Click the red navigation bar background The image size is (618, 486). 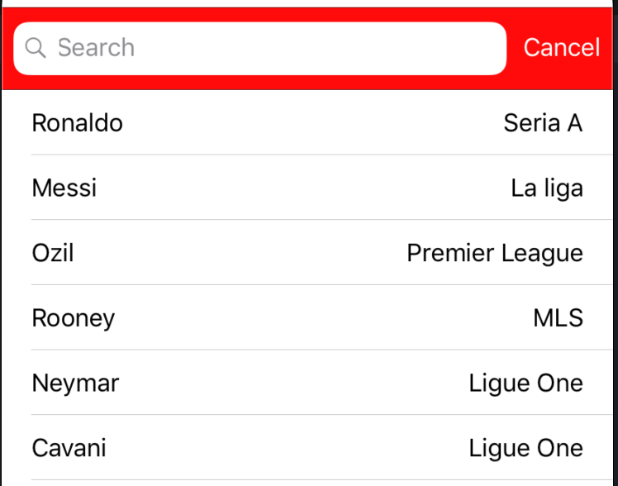[x=307, y=83]
